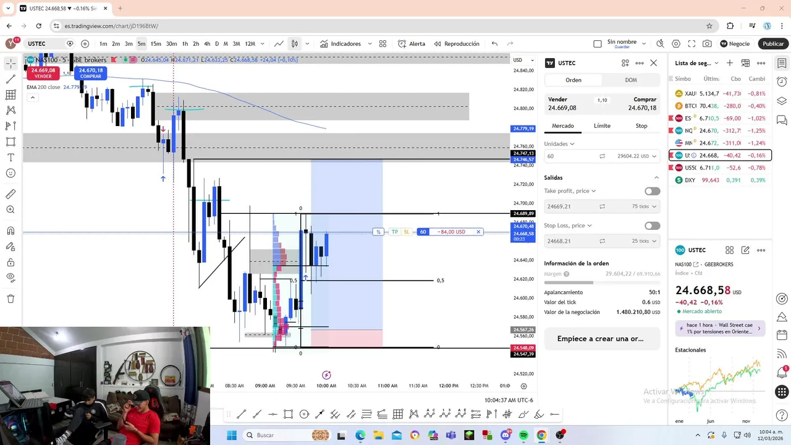This screenshot has width=791, height=445.
Task: Click Empiece a crear una orden
Action: point(602,339)
